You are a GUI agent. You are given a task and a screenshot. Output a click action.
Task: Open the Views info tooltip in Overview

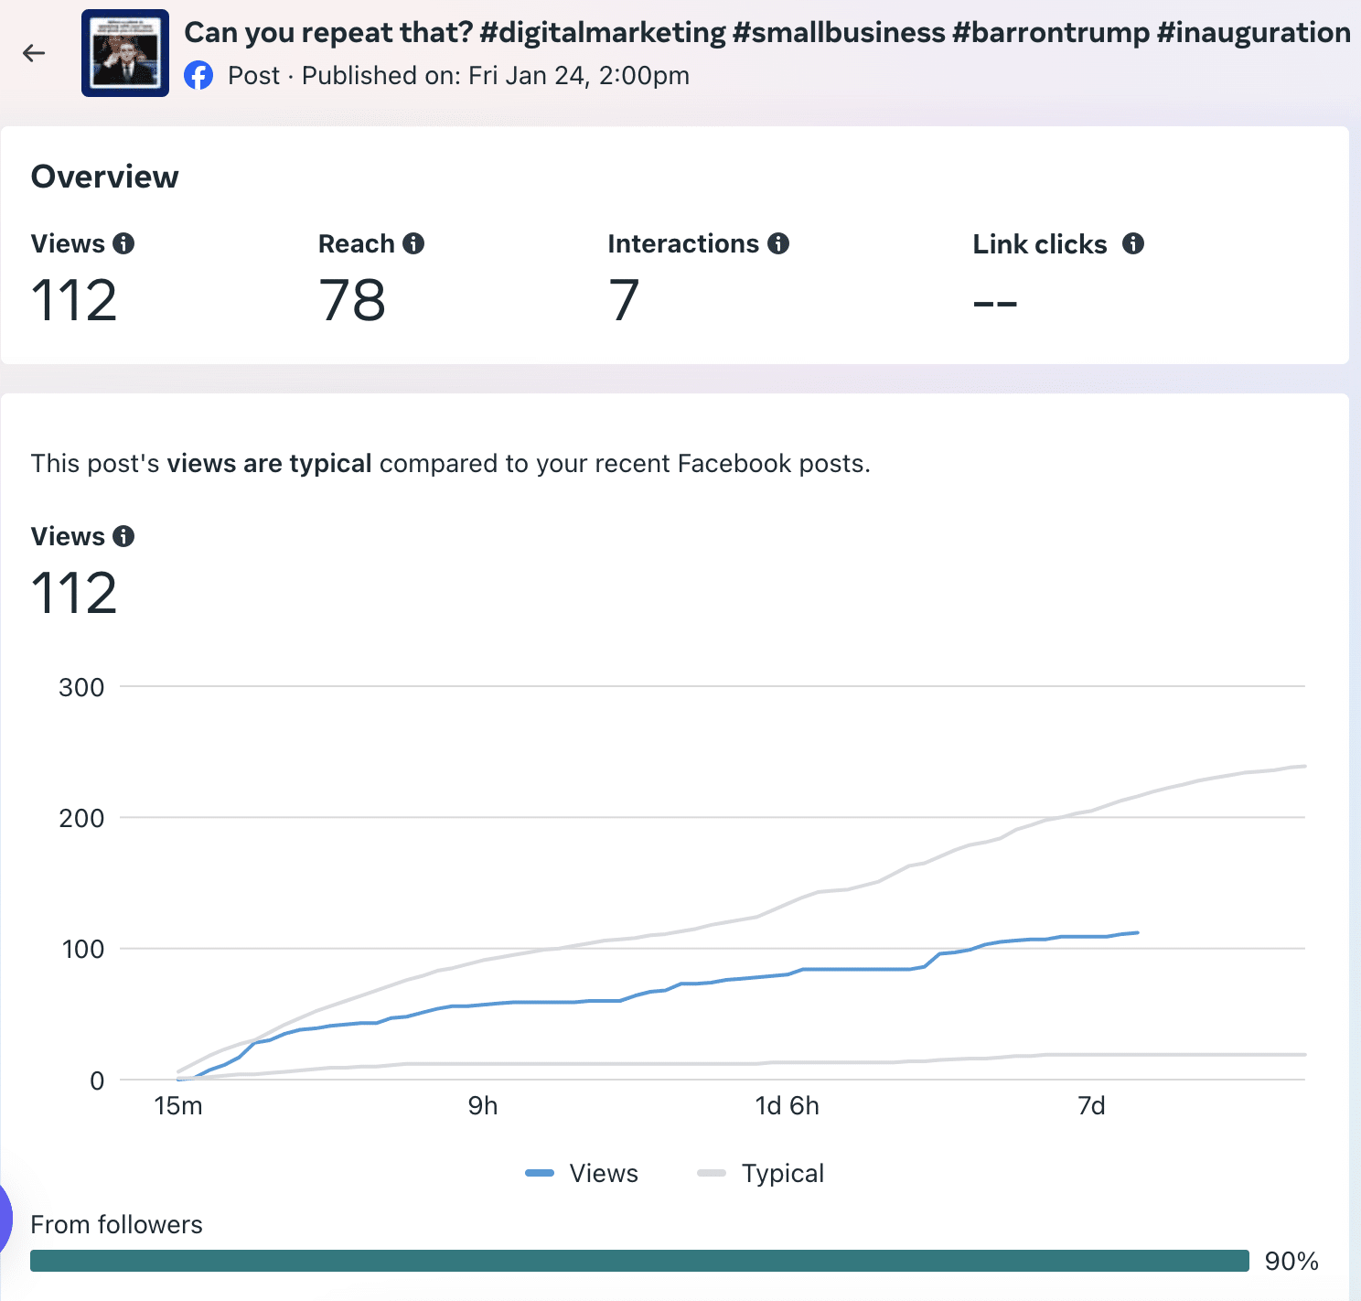click(125, 243)
